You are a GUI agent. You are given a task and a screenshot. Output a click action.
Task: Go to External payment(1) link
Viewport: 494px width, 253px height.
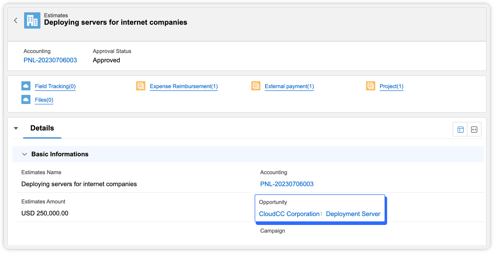(x=289, y=86)
